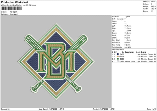Click 'Madeira Classic 40' brand in stop 1 row

pos(148,54)
